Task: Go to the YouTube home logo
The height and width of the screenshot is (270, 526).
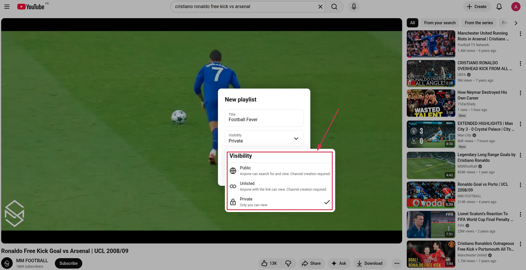Action: 31,7
